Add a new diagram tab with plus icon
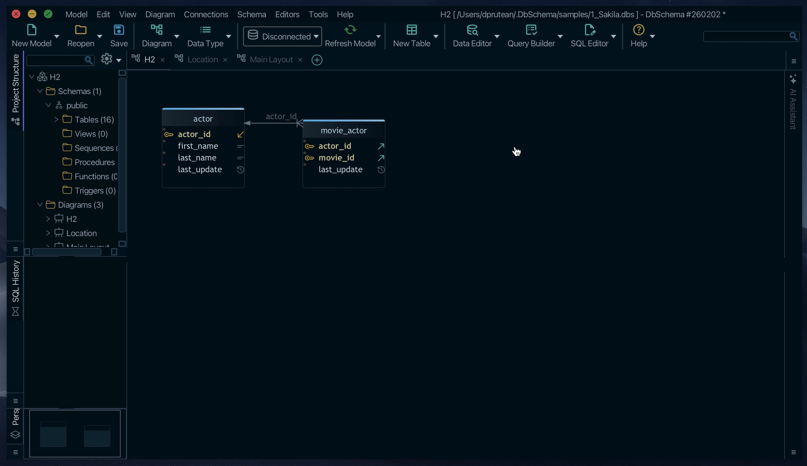Viewport: 807px width, 466px height. click(x=317, y=60)
